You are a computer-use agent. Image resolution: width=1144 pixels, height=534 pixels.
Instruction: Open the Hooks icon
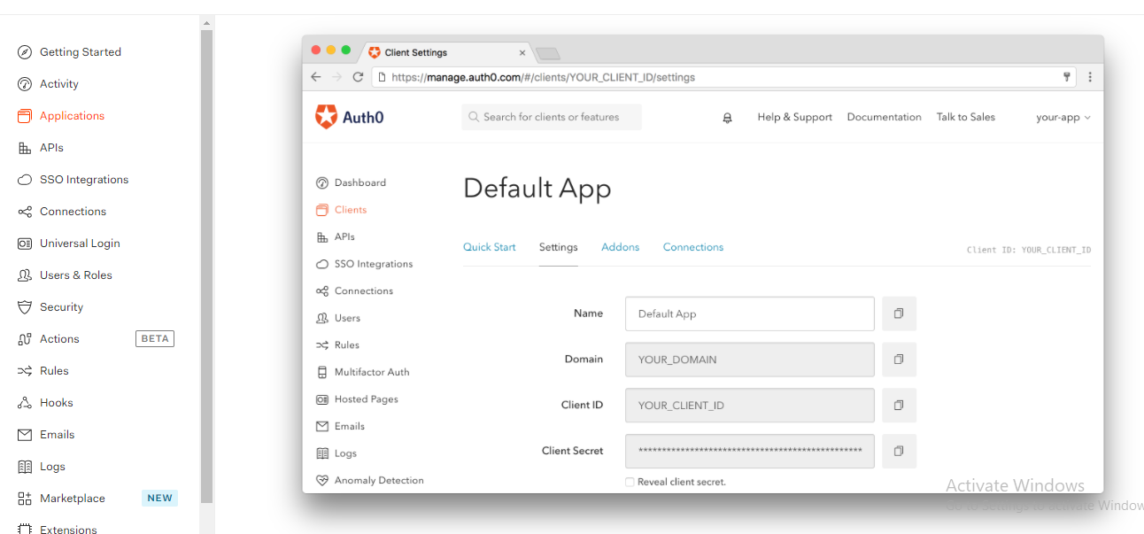click(25, 403)
